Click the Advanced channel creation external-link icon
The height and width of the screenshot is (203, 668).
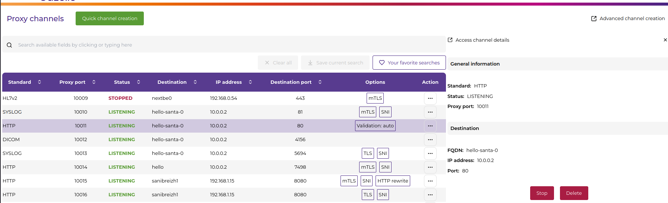click(x=593, y=19)
